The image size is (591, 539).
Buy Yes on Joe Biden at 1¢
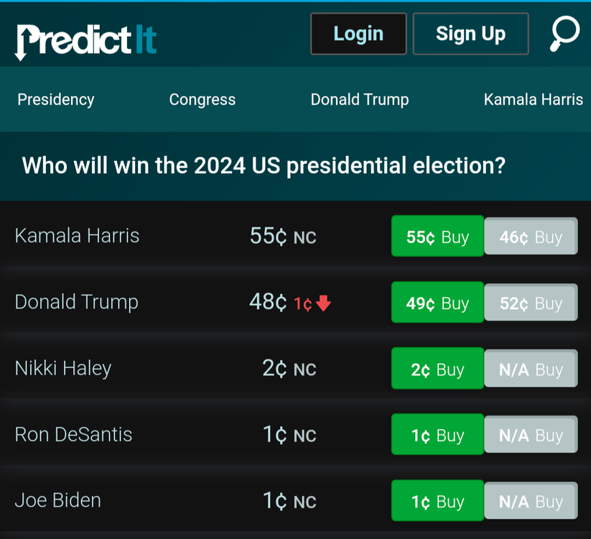pyautogui.click(x=437, y=500)
